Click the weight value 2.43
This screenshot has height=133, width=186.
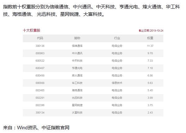coord(150,113)
